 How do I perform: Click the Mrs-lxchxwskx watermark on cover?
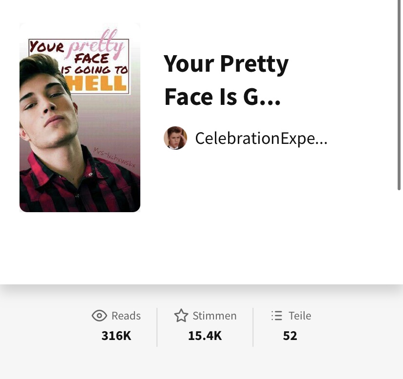(x=114, y=158)
